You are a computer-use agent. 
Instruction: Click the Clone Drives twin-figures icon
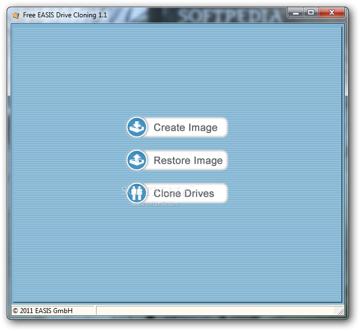pyautogui.click(x=137, y=193)
